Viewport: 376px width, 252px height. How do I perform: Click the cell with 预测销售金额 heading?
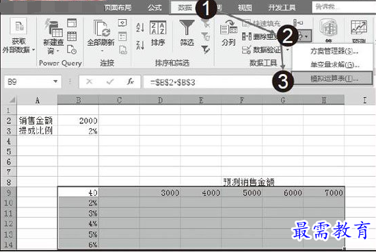(249, 182)
